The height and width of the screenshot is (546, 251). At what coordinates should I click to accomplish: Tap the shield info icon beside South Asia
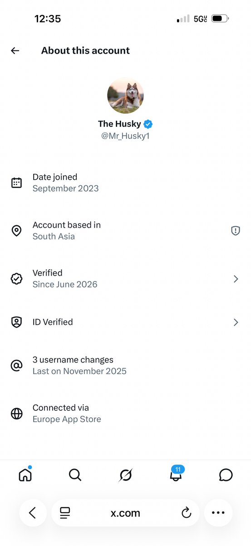pyautogui.click(x=235, y=231)
